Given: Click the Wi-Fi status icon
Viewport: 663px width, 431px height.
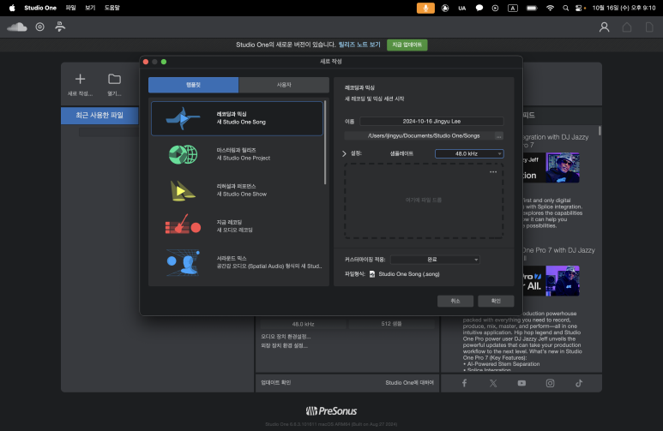Looking at the screenshot, I should 550,8.
